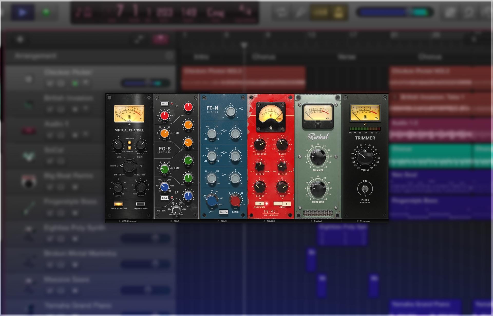Click the RELEASE knob on FG-401
Viewport: 493px width, 316px height.
coord(282,166)
